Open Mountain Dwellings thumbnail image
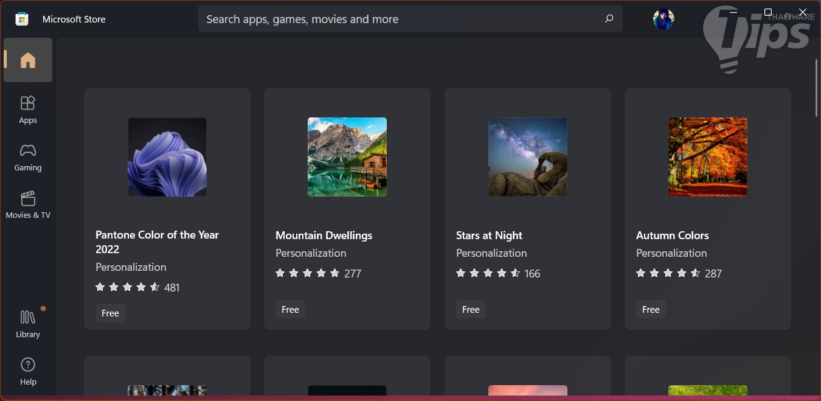The image size is (821, 401). (x=347, y=157)
